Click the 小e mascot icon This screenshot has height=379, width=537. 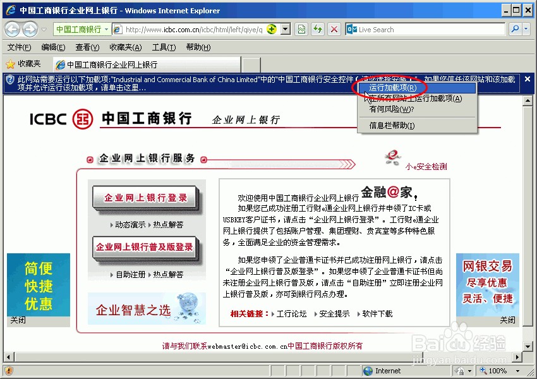click(393, 158)
